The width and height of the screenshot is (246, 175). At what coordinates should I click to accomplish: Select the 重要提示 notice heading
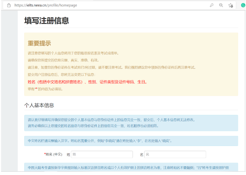(x=39, y=43)
